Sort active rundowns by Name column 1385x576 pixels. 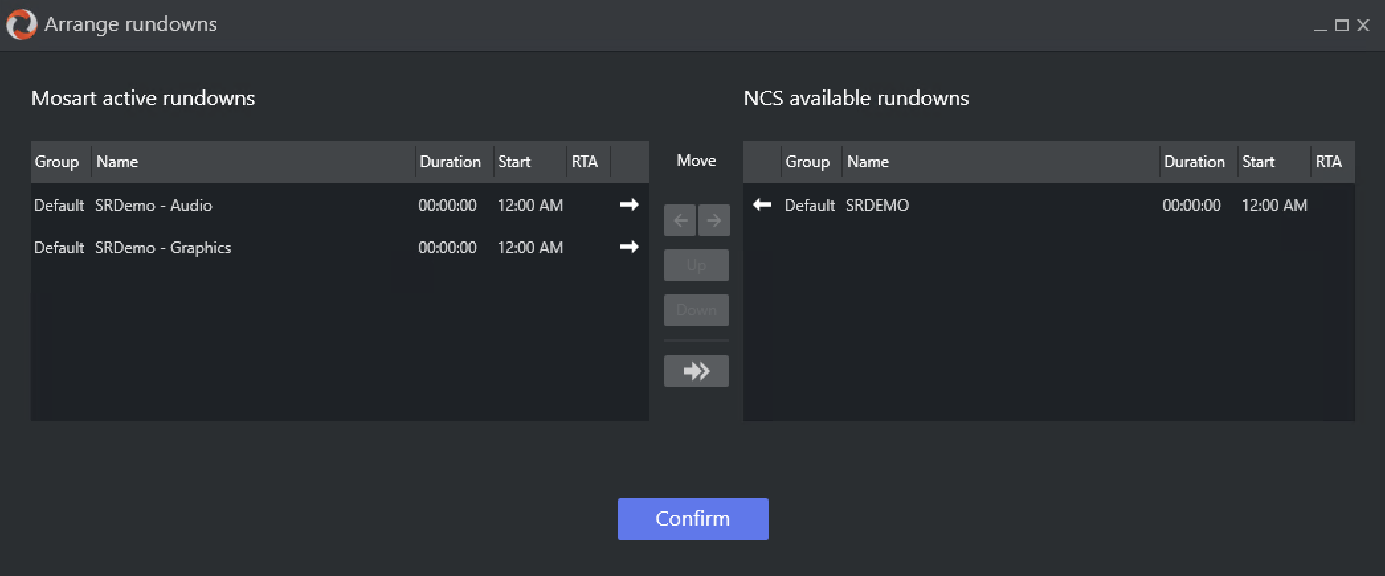[x=117, y=162]
